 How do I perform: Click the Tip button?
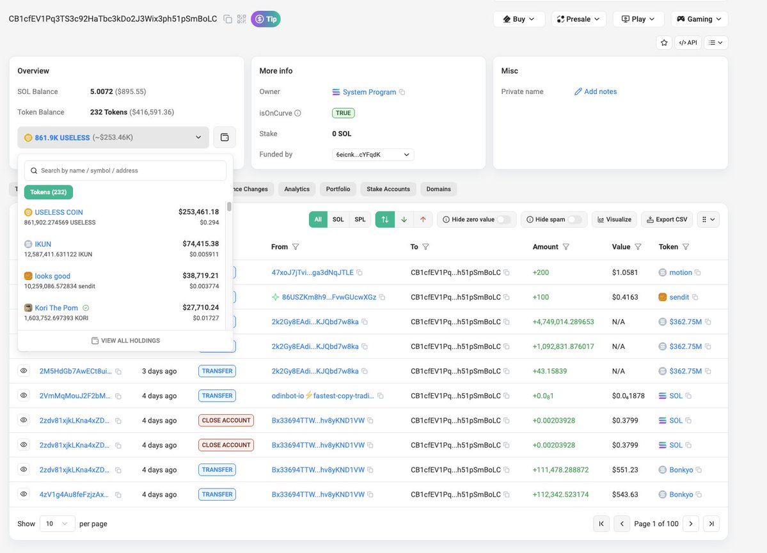coord(265,19)
